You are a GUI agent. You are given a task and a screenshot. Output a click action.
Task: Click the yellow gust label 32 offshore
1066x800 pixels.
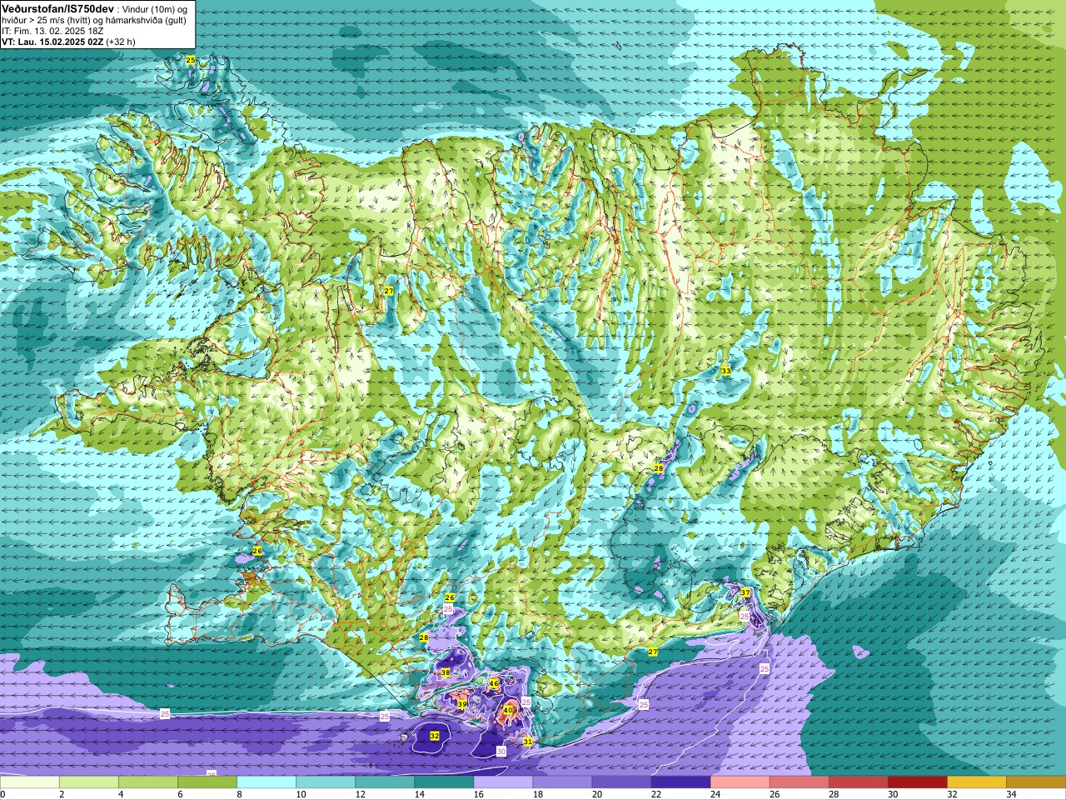click(435, 736)
